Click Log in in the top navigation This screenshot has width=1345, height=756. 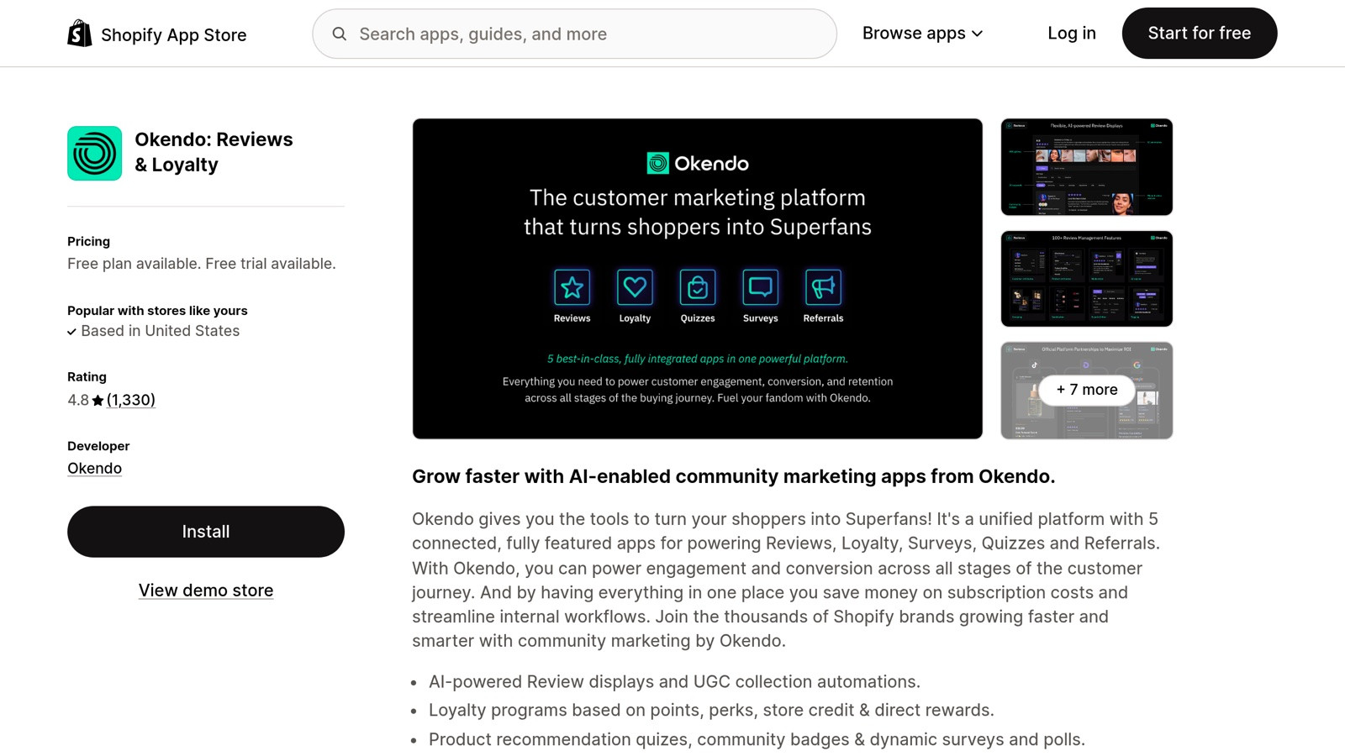point(1071,33)
